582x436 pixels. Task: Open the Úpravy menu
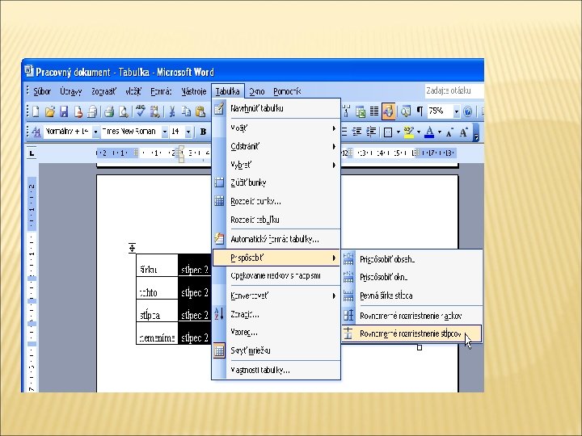pyautogui.click(x=71, y=91)
